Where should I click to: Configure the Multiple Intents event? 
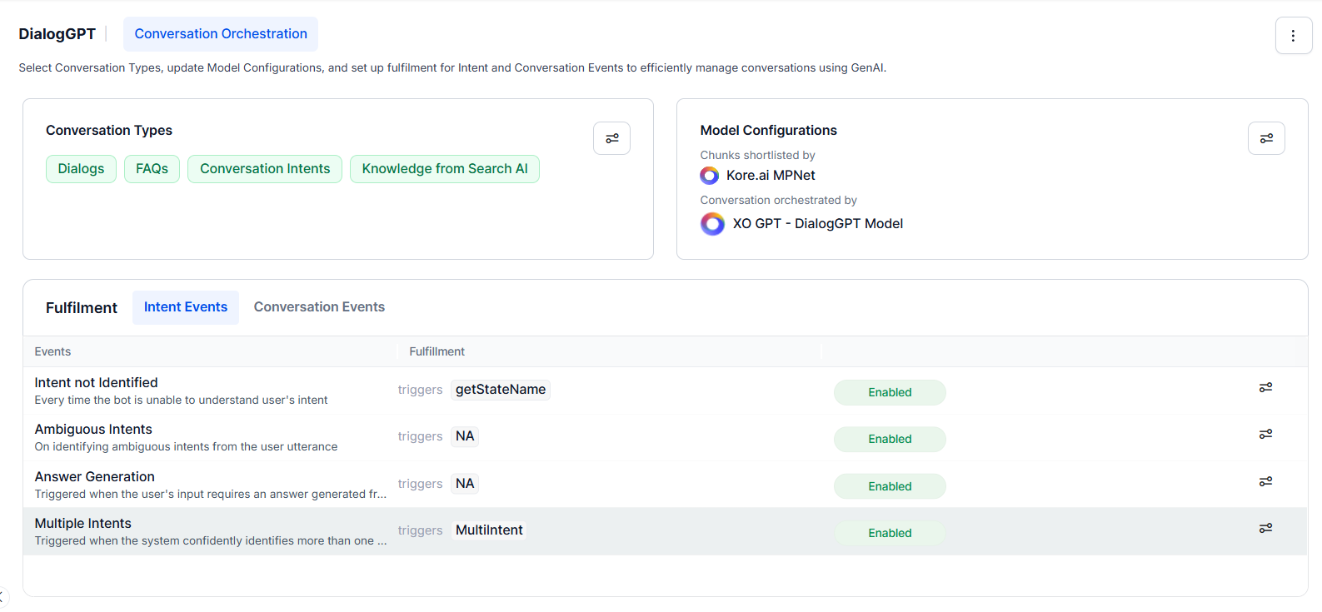pos(1265,529)
